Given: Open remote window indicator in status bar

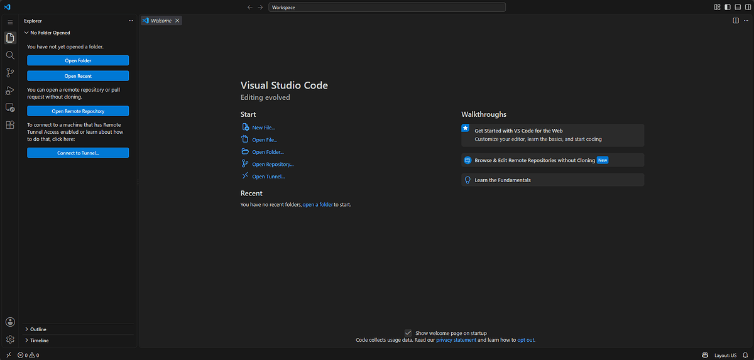Looking at the screenshot, I should click(x=8, y=355).
